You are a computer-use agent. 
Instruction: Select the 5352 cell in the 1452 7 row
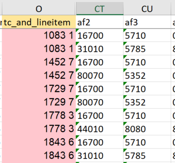[147, 75]
